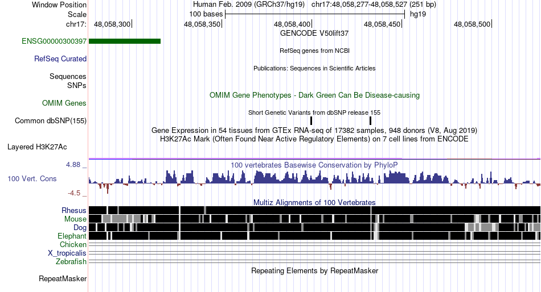
Task: Click the OMIM Genes track label
Action: [x=64, y=103]
